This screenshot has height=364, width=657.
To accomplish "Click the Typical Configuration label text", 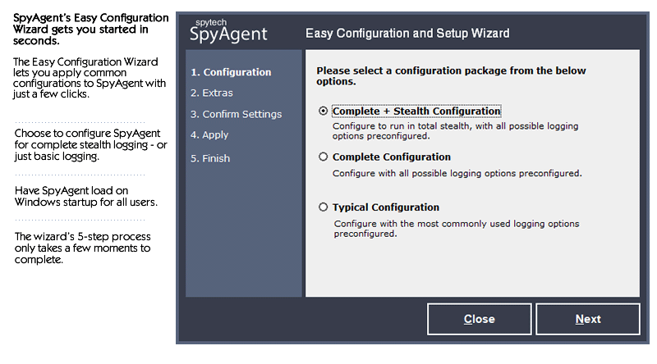I will [x=386, y=207].
